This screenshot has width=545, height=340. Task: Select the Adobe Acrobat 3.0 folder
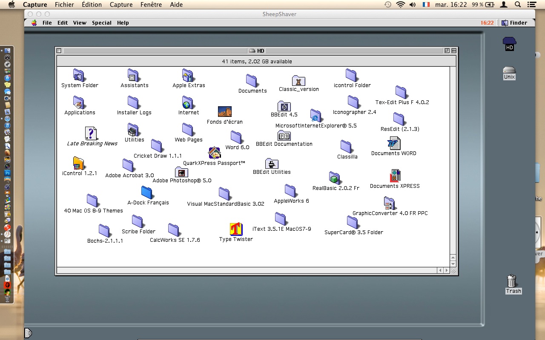tap(129, 165)
